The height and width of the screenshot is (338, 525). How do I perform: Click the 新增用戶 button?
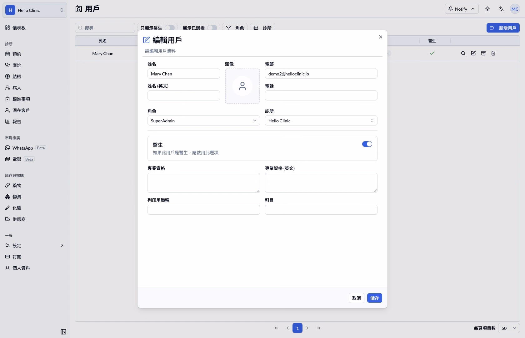(503, 28)
